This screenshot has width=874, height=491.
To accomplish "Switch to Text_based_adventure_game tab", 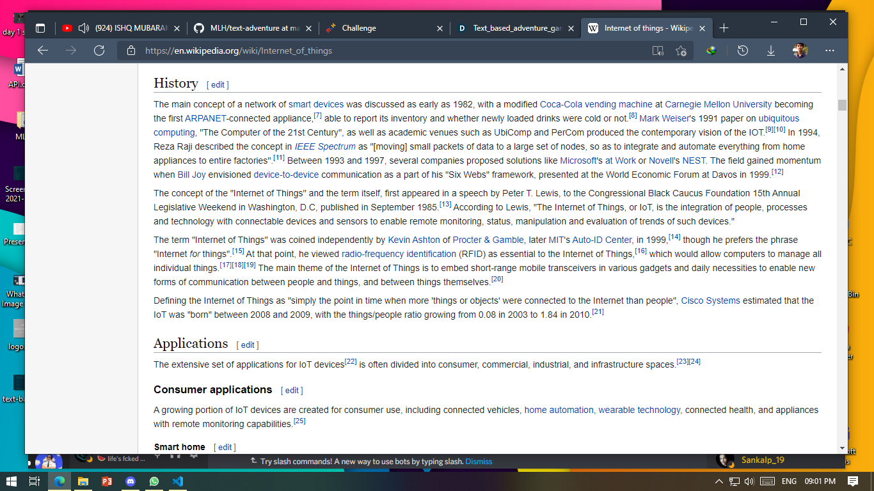I will click(517, 28).
